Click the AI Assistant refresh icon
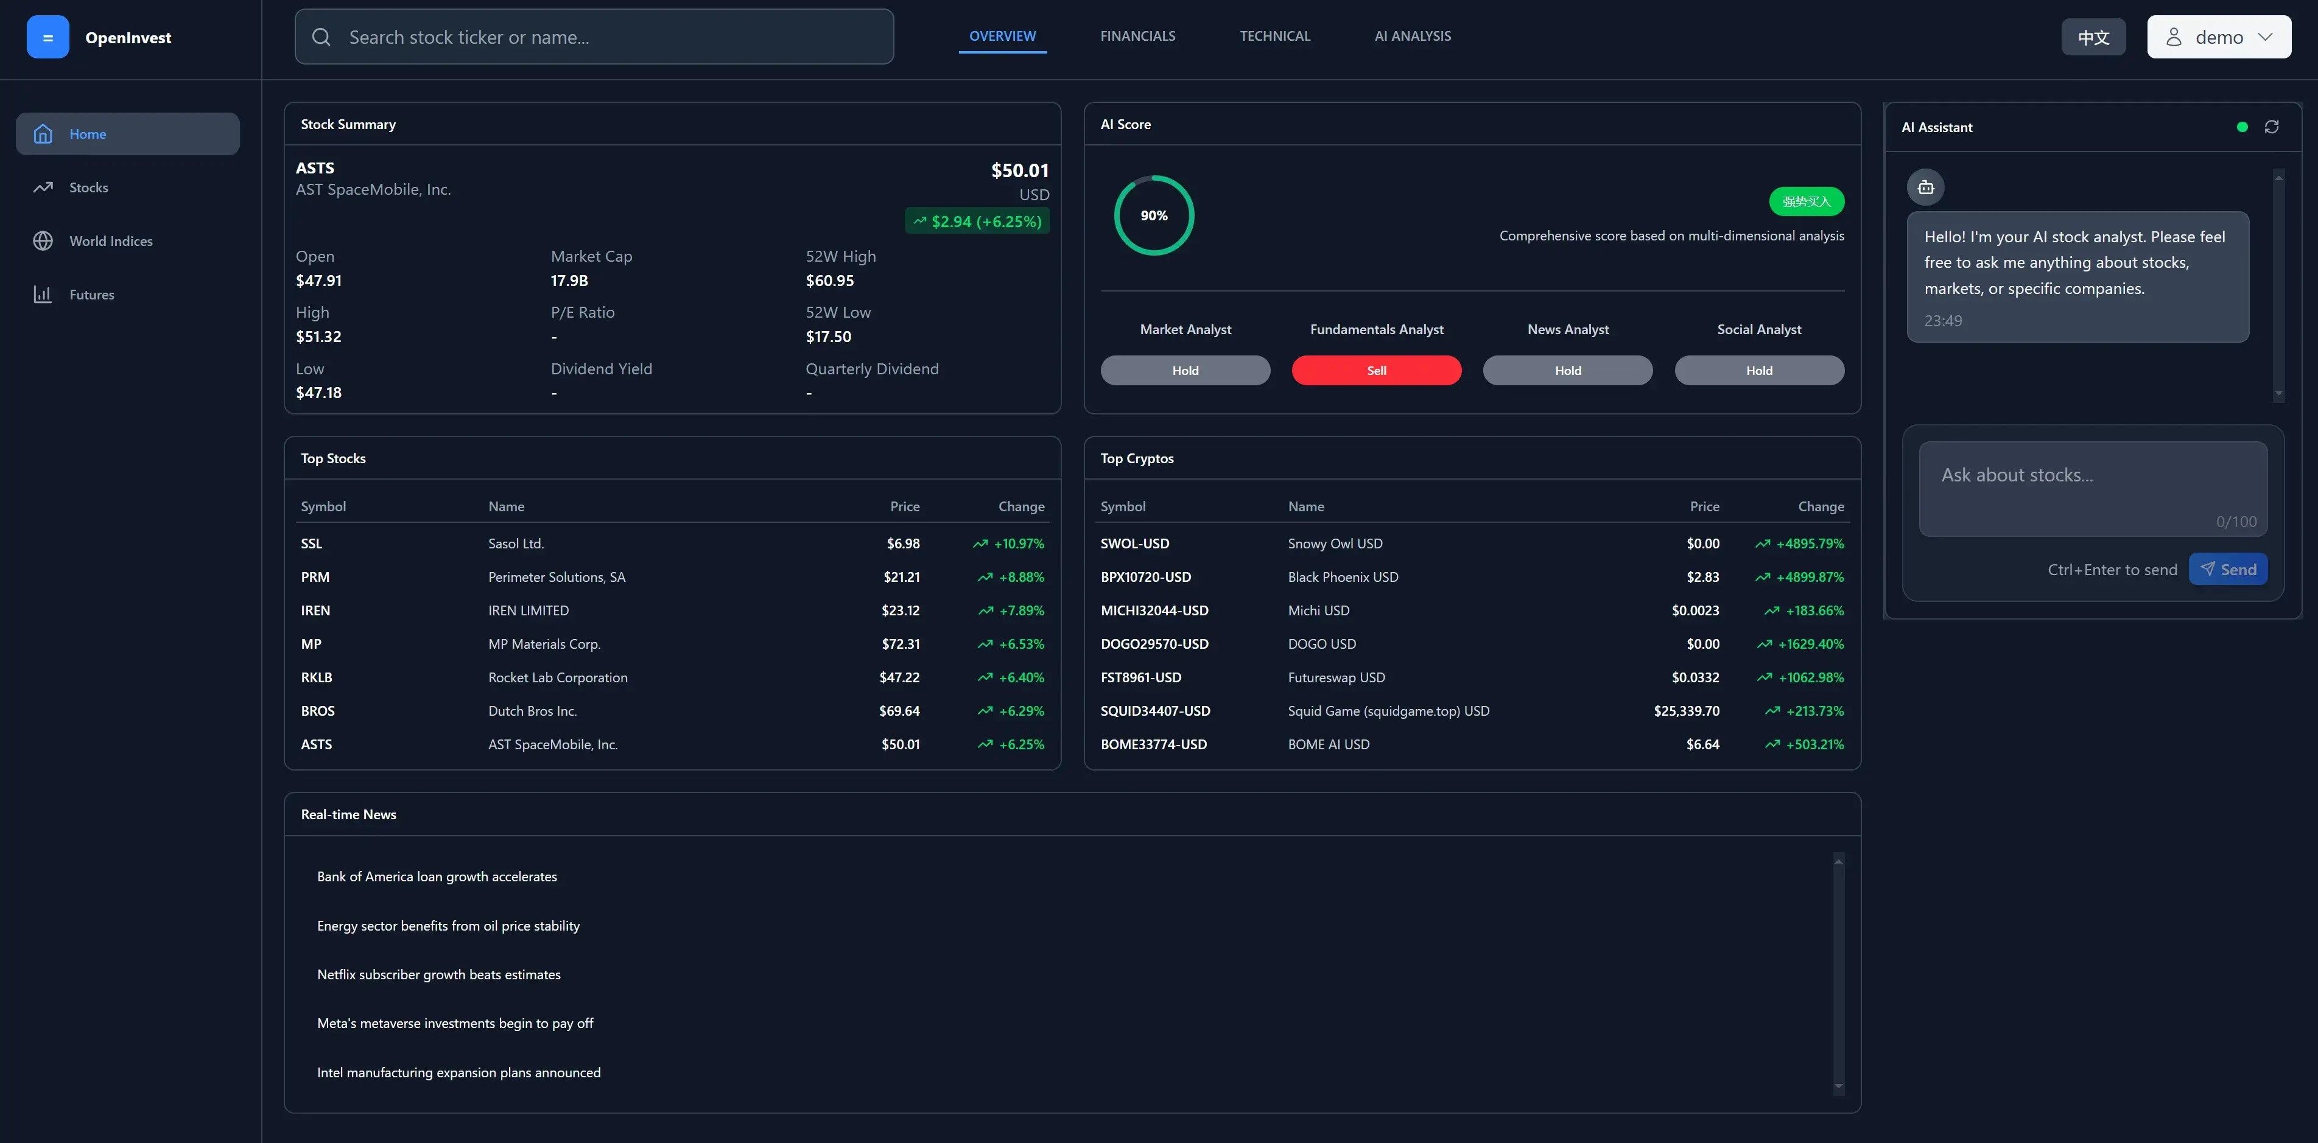Viewport: 2318px width, 1143px height. click(x=2271, y=127)
